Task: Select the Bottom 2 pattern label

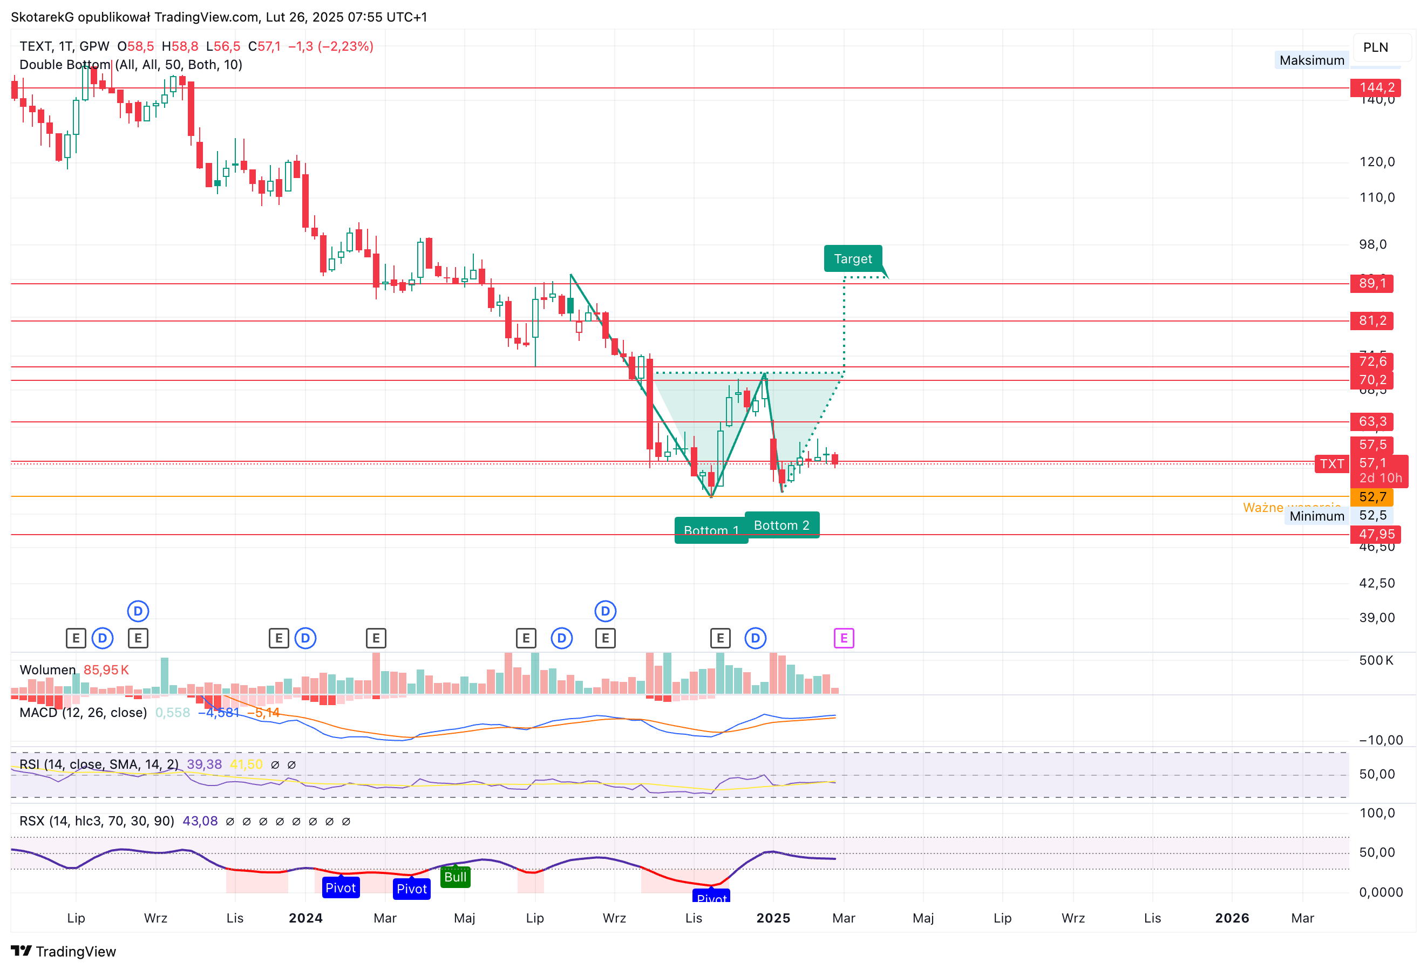Action: point(782,525)
